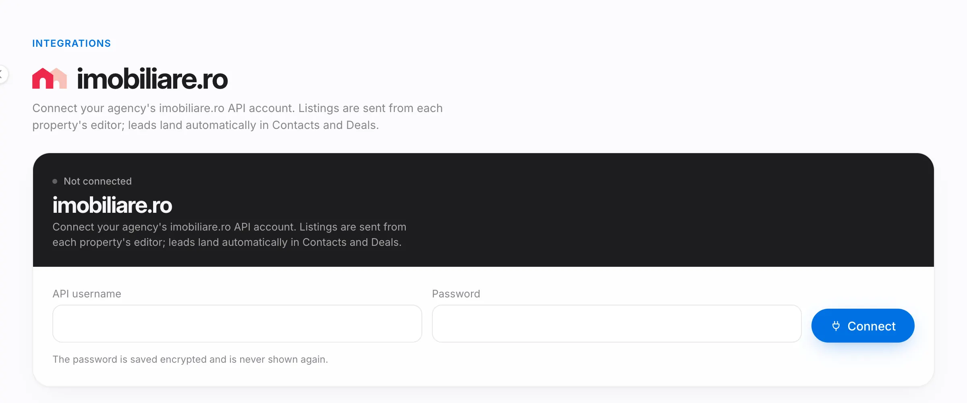Click the collapse sidebar chevron at the left edge

tap(2, 74)
